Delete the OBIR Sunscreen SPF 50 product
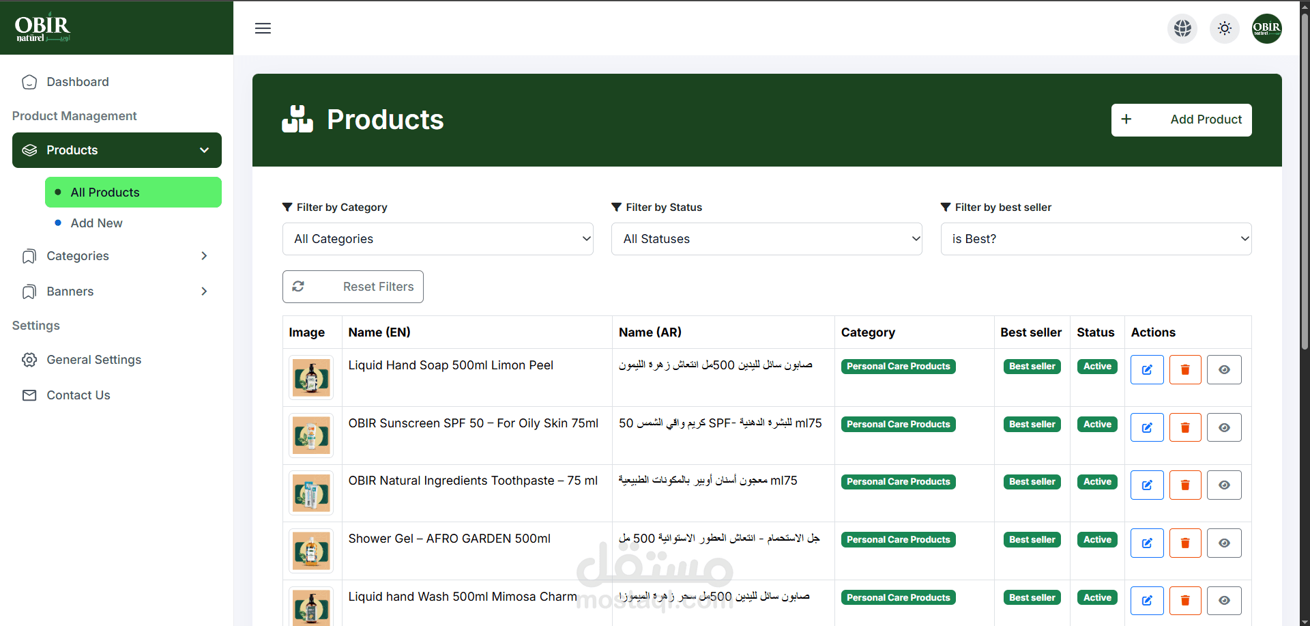The width and height of the screenshot is (1310, 626). pyautogui.click(x=1185, y=427)
